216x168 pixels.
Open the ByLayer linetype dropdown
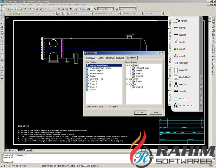(119, 14)
